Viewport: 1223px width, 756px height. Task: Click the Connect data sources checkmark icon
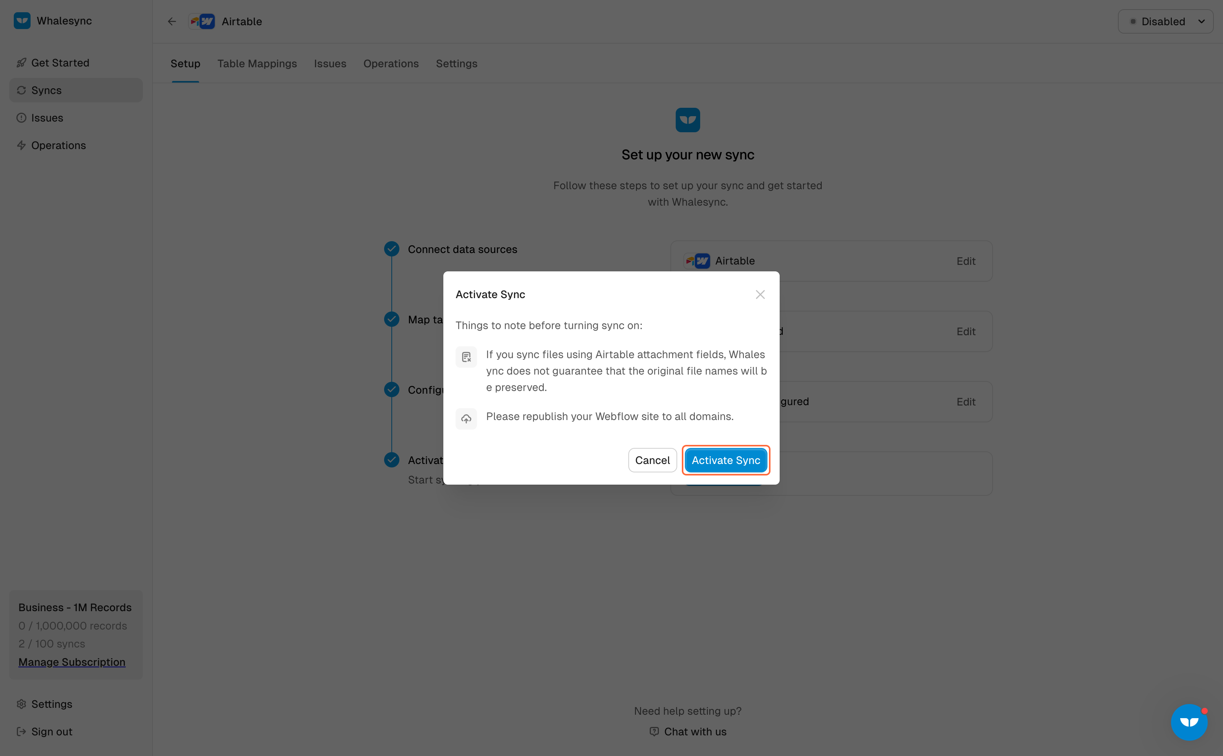click(391, 249)
